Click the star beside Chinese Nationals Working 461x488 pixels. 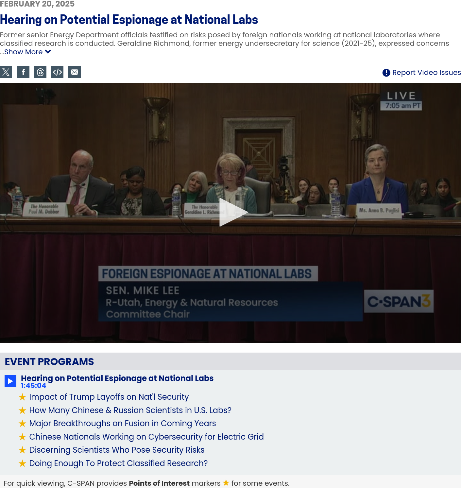tap(22, 437)
